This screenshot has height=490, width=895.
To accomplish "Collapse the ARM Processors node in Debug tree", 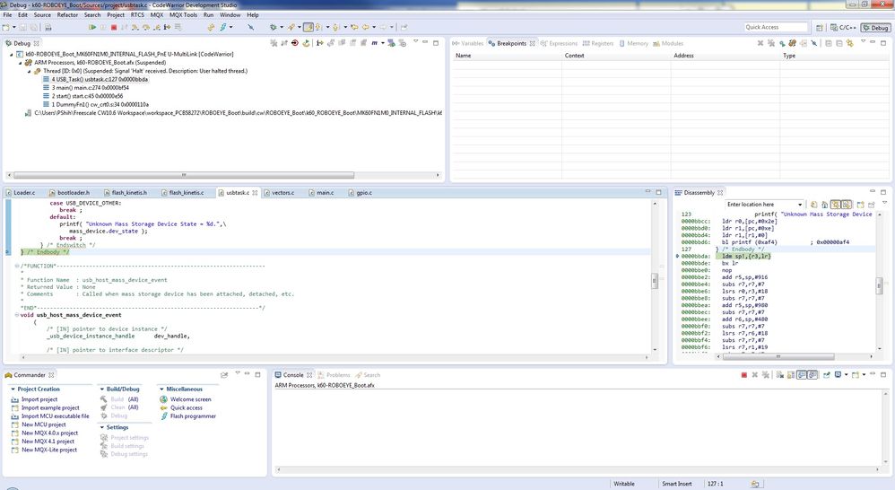I will pyautogui.click(x=21, y=63).
